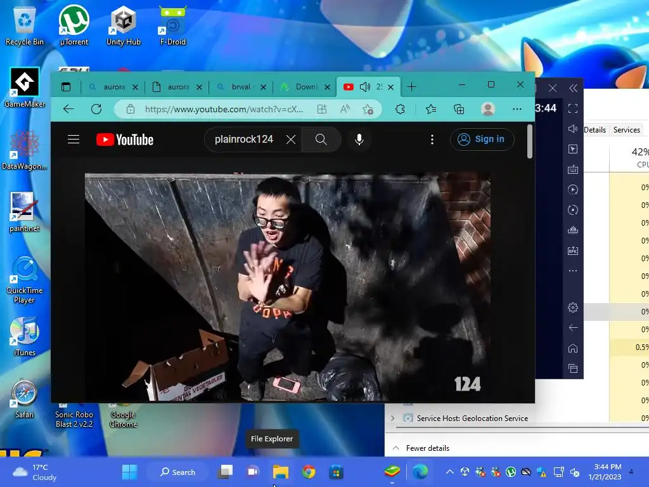Open a new Edge tab

tap(411, 86)
